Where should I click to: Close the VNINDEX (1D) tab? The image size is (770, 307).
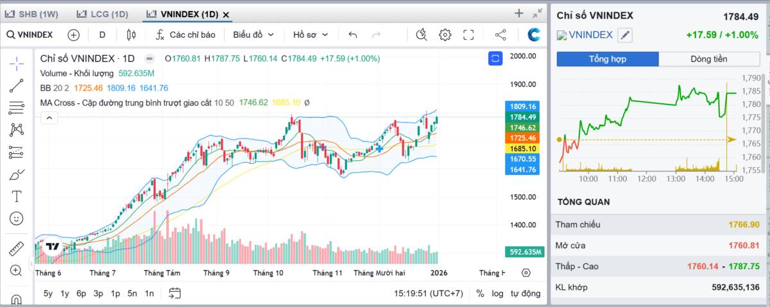tap(226, 14)
